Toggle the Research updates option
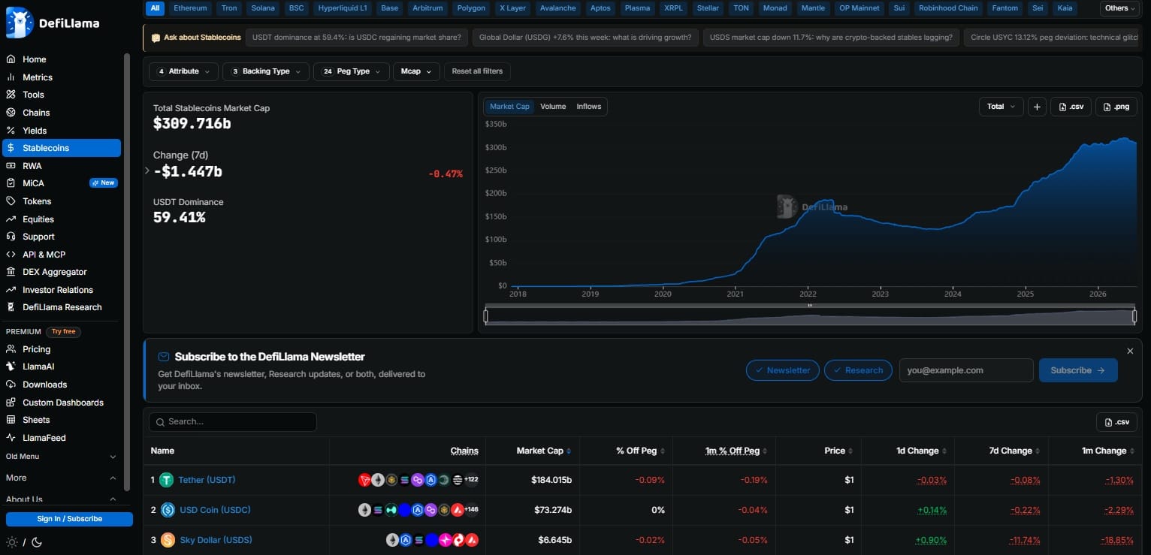This screenshot has width=1151, height=555. click(x=858, y=370)
